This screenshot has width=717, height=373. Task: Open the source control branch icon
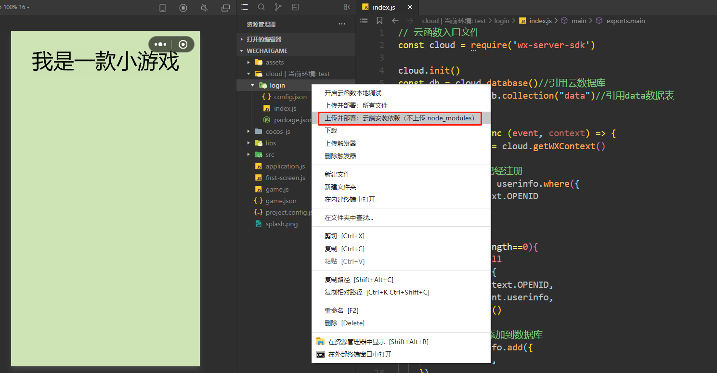(278, 7)
